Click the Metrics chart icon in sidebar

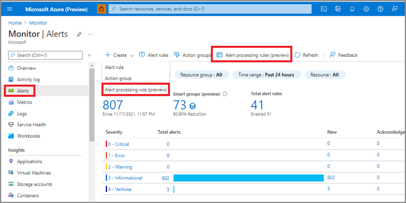click(11, 102)
